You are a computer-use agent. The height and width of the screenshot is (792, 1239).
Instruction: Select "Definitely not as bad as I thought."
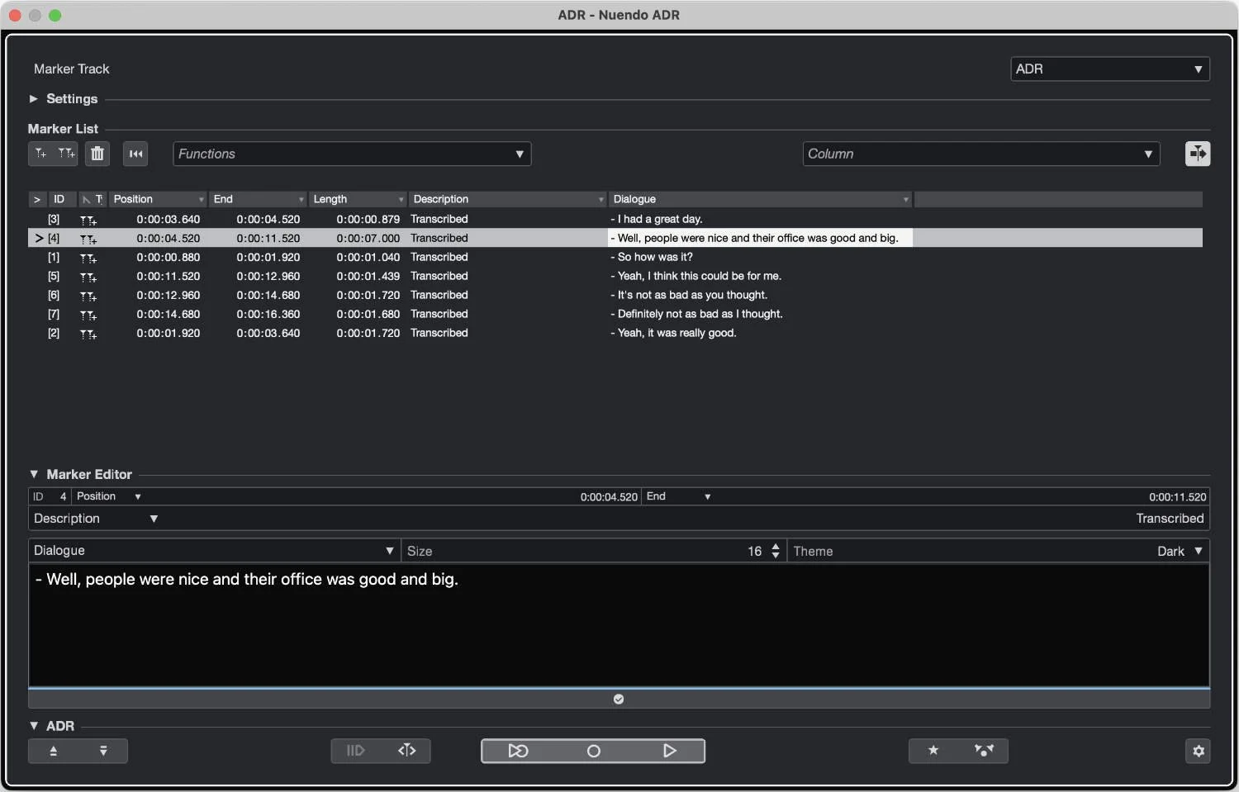click(615, 315)
